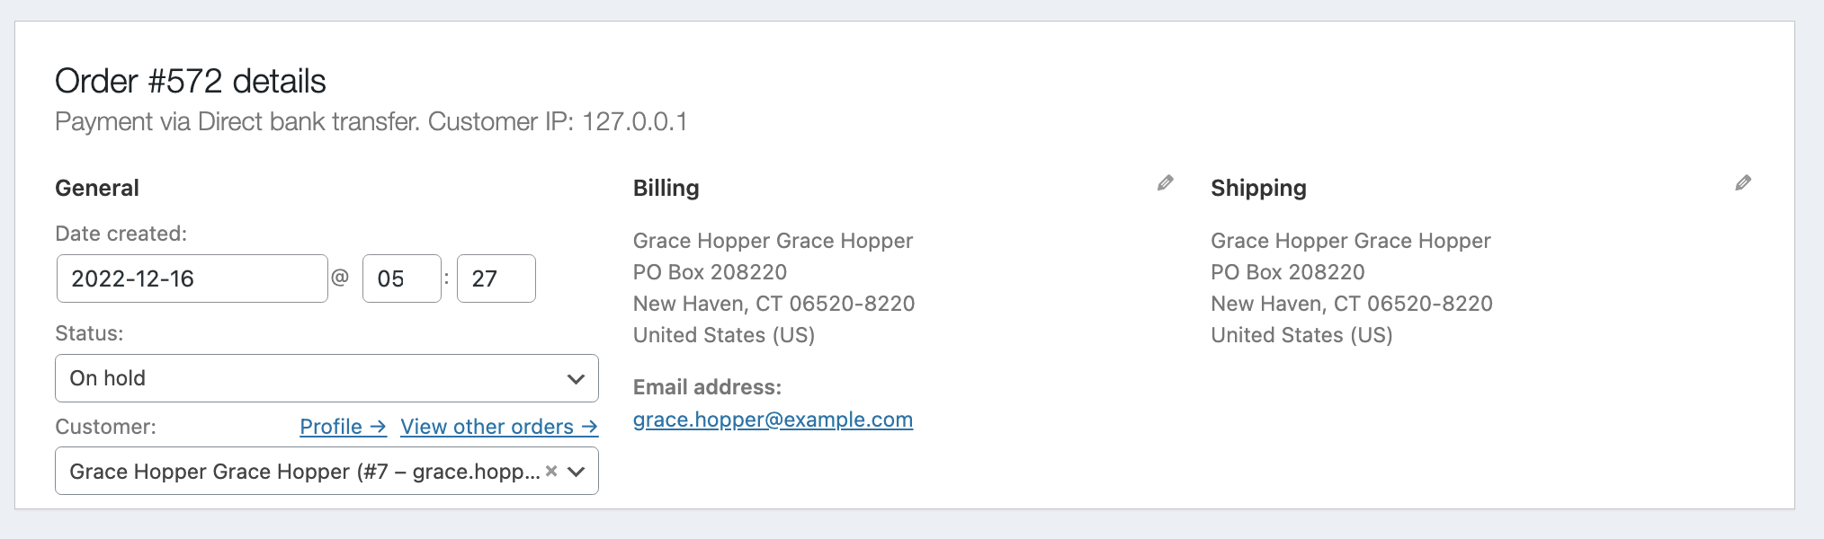Clear selected customer with x icon
Screen dimensions: 1824x539
[x=551, y=471]
